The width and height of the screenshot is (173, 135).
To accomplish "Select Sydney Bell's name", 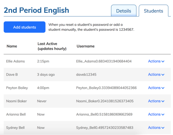I will point(15,128).
